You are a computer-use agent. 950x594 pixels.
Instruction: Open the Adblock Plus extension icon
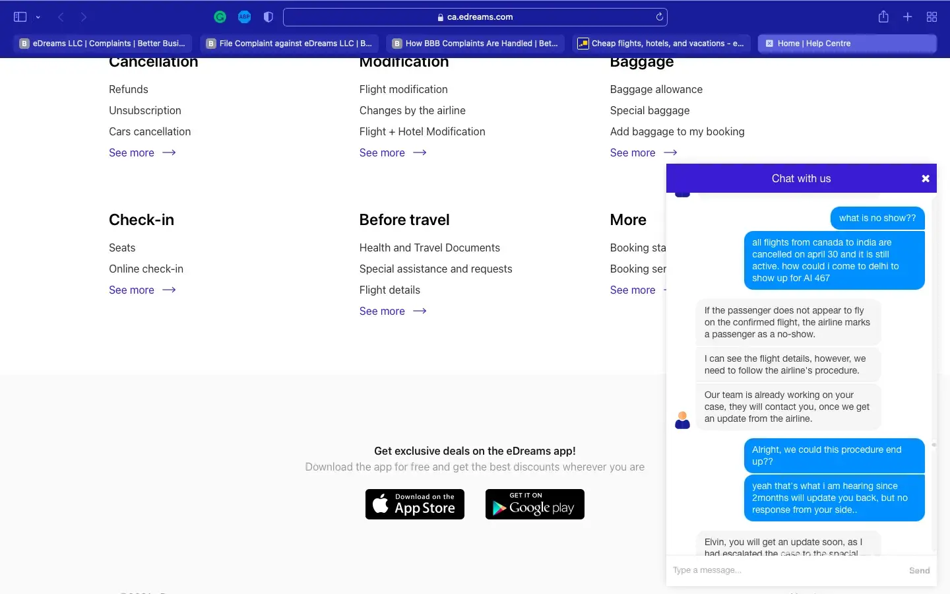click(x=244, y=17)
